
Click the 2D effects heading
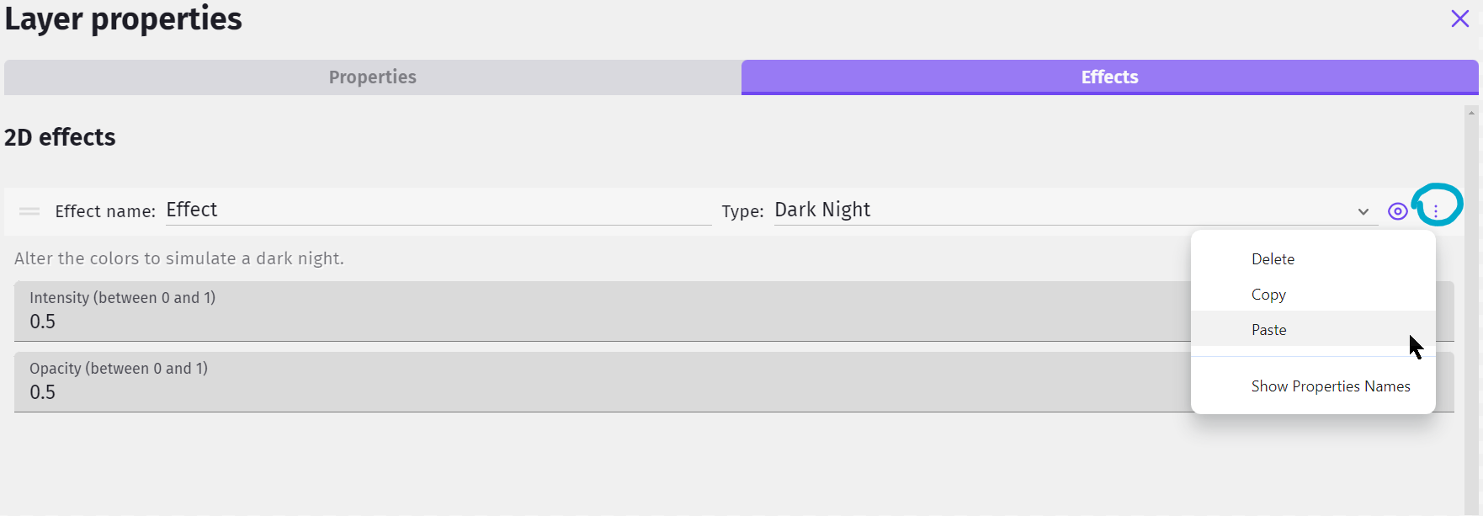(61, 137)
